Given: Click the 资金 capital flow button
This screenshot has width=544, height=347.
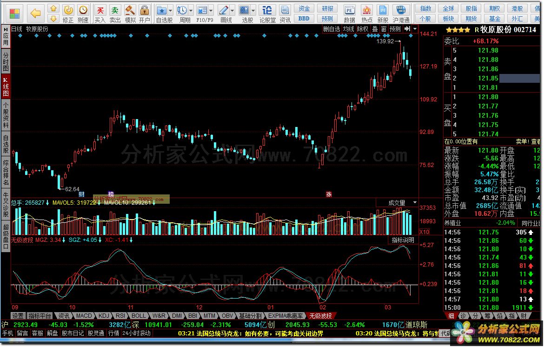Looking at the screenshot, I should [x=304, y=8].
